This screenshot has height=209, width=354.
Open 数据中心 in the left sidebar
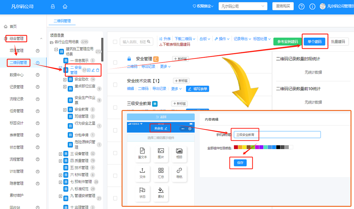(17, 75)
